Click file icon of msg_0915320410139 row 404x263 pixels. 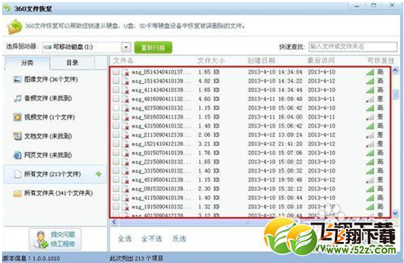click(126, 189)
